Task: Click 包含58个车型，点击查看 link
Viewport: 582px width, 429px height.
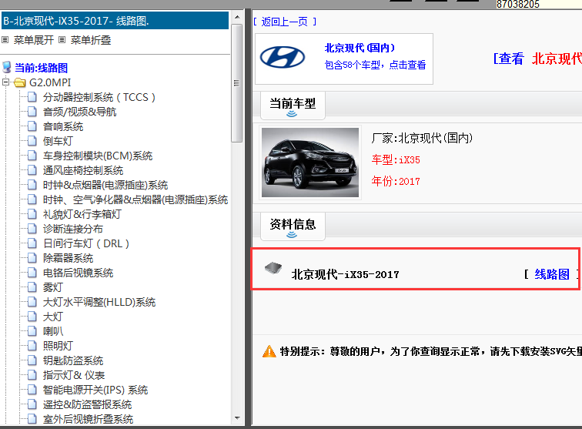Action: pos(375,65)
